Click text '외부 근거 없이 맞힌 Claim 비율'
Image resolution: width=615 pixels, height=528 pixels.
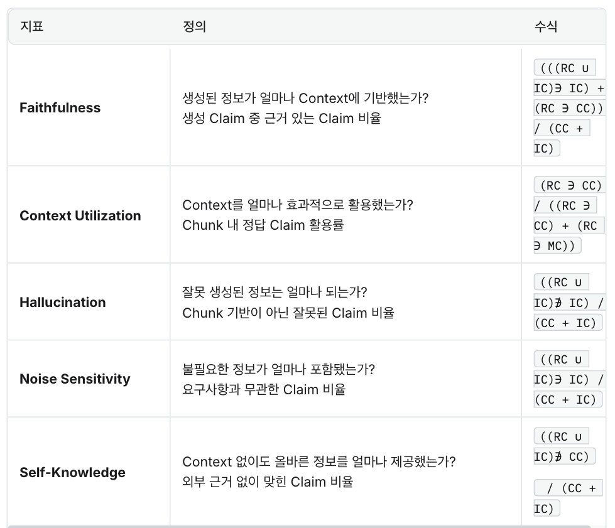(x=268, y=482)
